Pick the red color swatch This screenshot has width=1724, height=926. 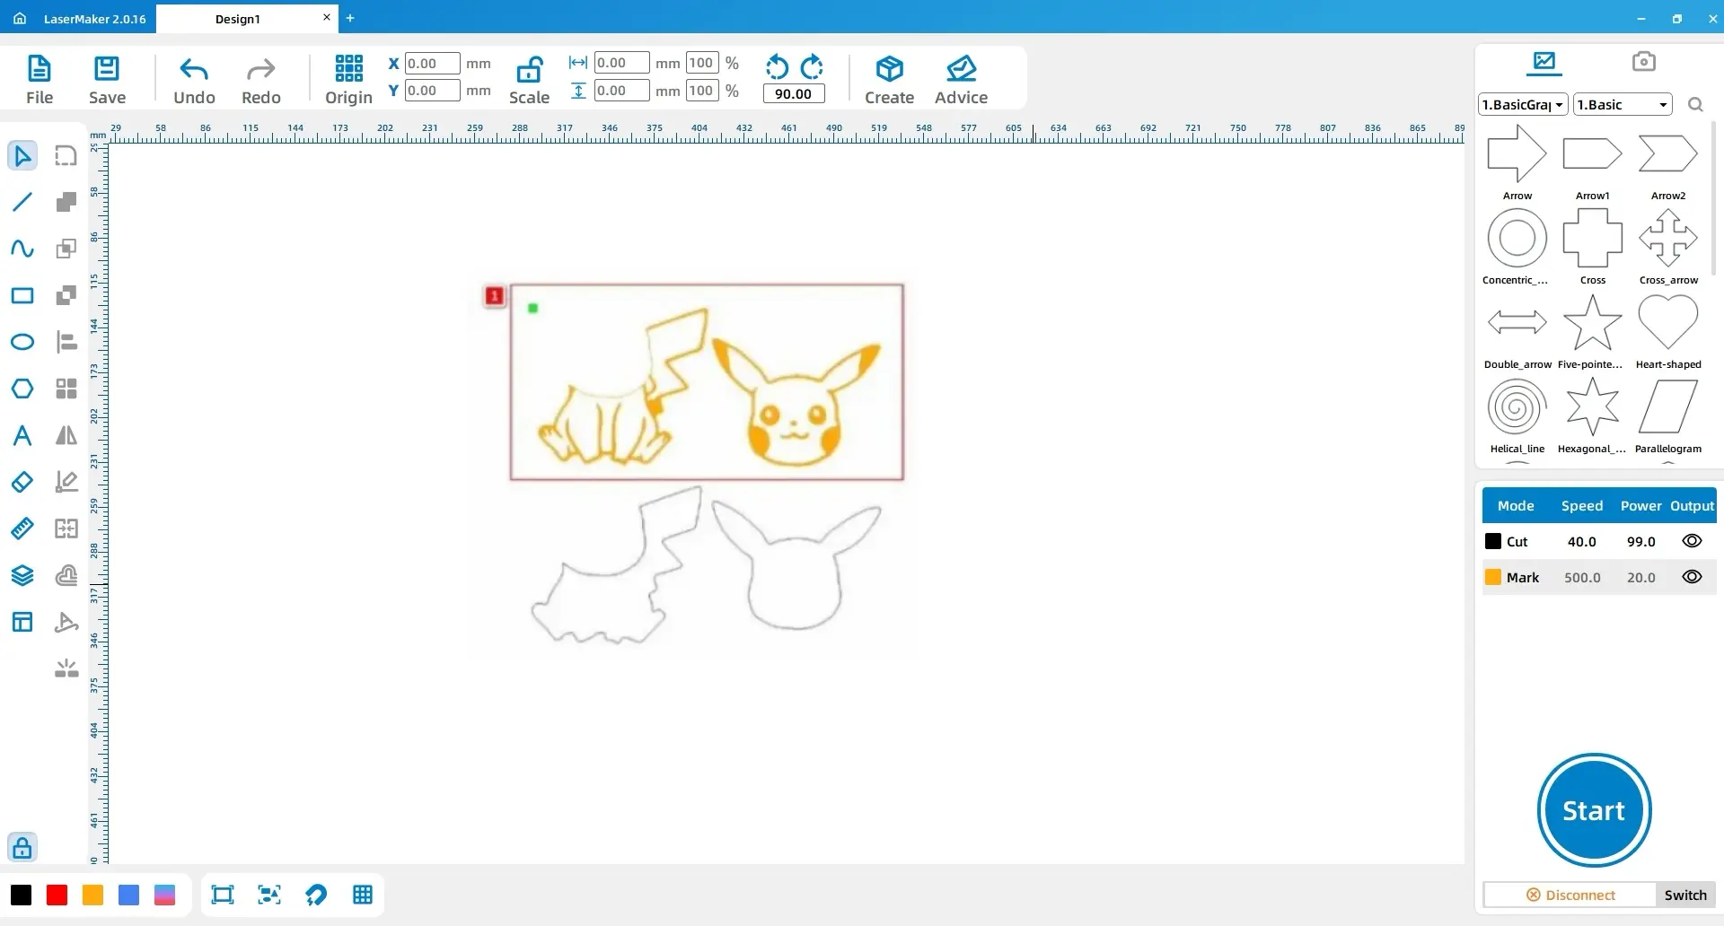(57, 895)
